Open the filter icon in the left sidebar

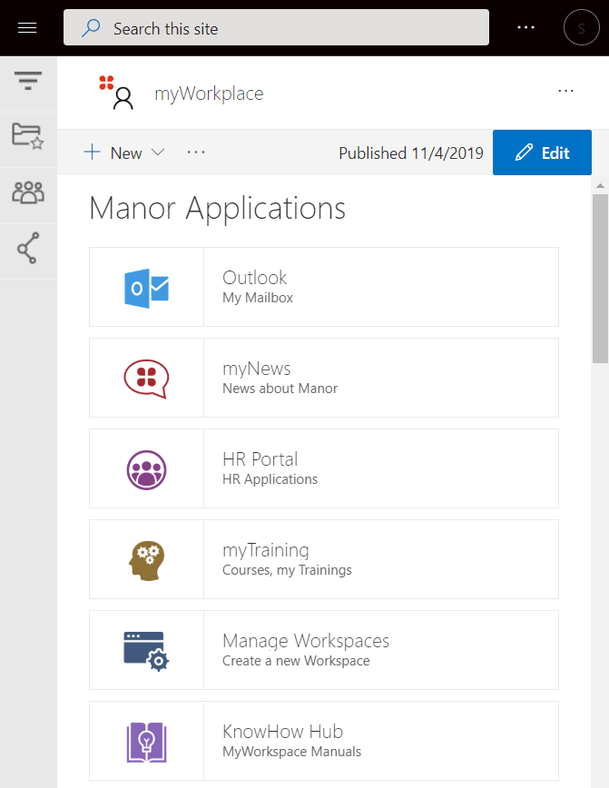[28, 81]
